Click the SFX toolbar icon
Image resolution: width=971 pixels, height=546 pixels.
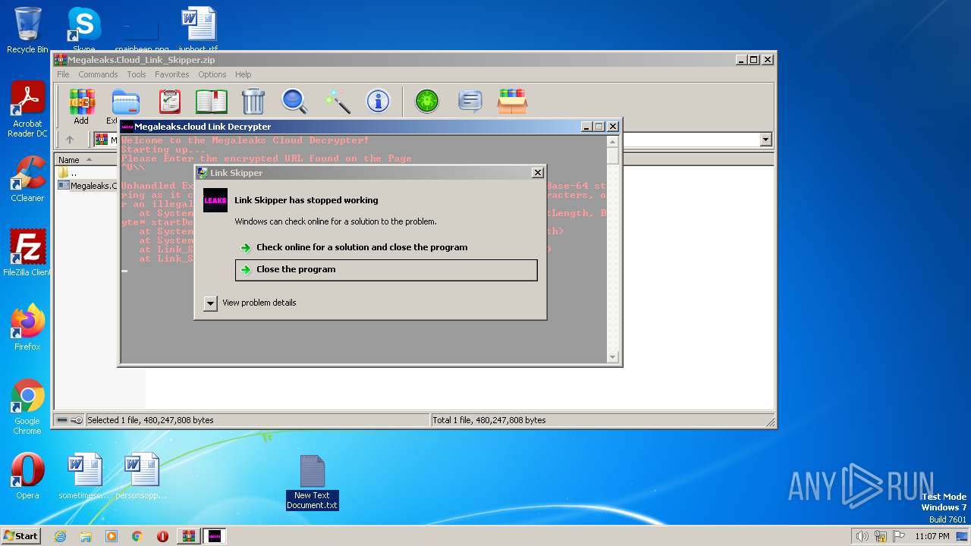pyautogui.click(x=513, y=101)
